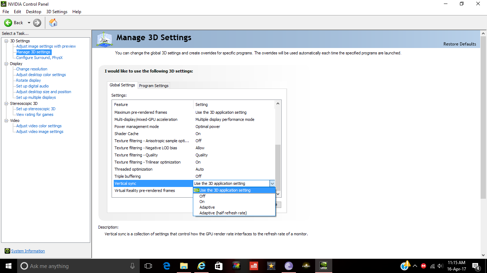
Task: Select Maximum pre-rendered frames row
Action: (194, 112)
